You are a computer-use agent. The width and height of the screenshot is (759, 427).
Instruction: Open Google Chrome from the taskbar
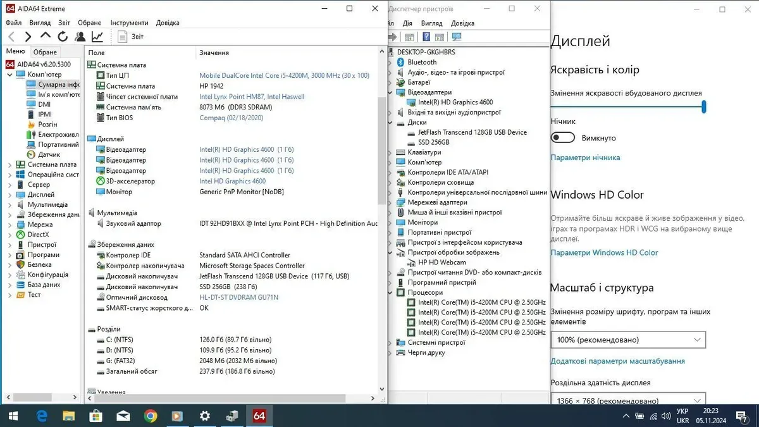(x=151, y=416)
